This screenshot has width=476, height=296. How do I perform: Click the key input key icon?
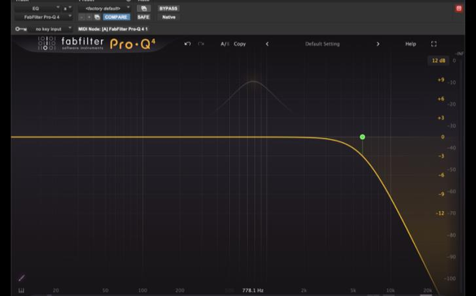point(21,29)
